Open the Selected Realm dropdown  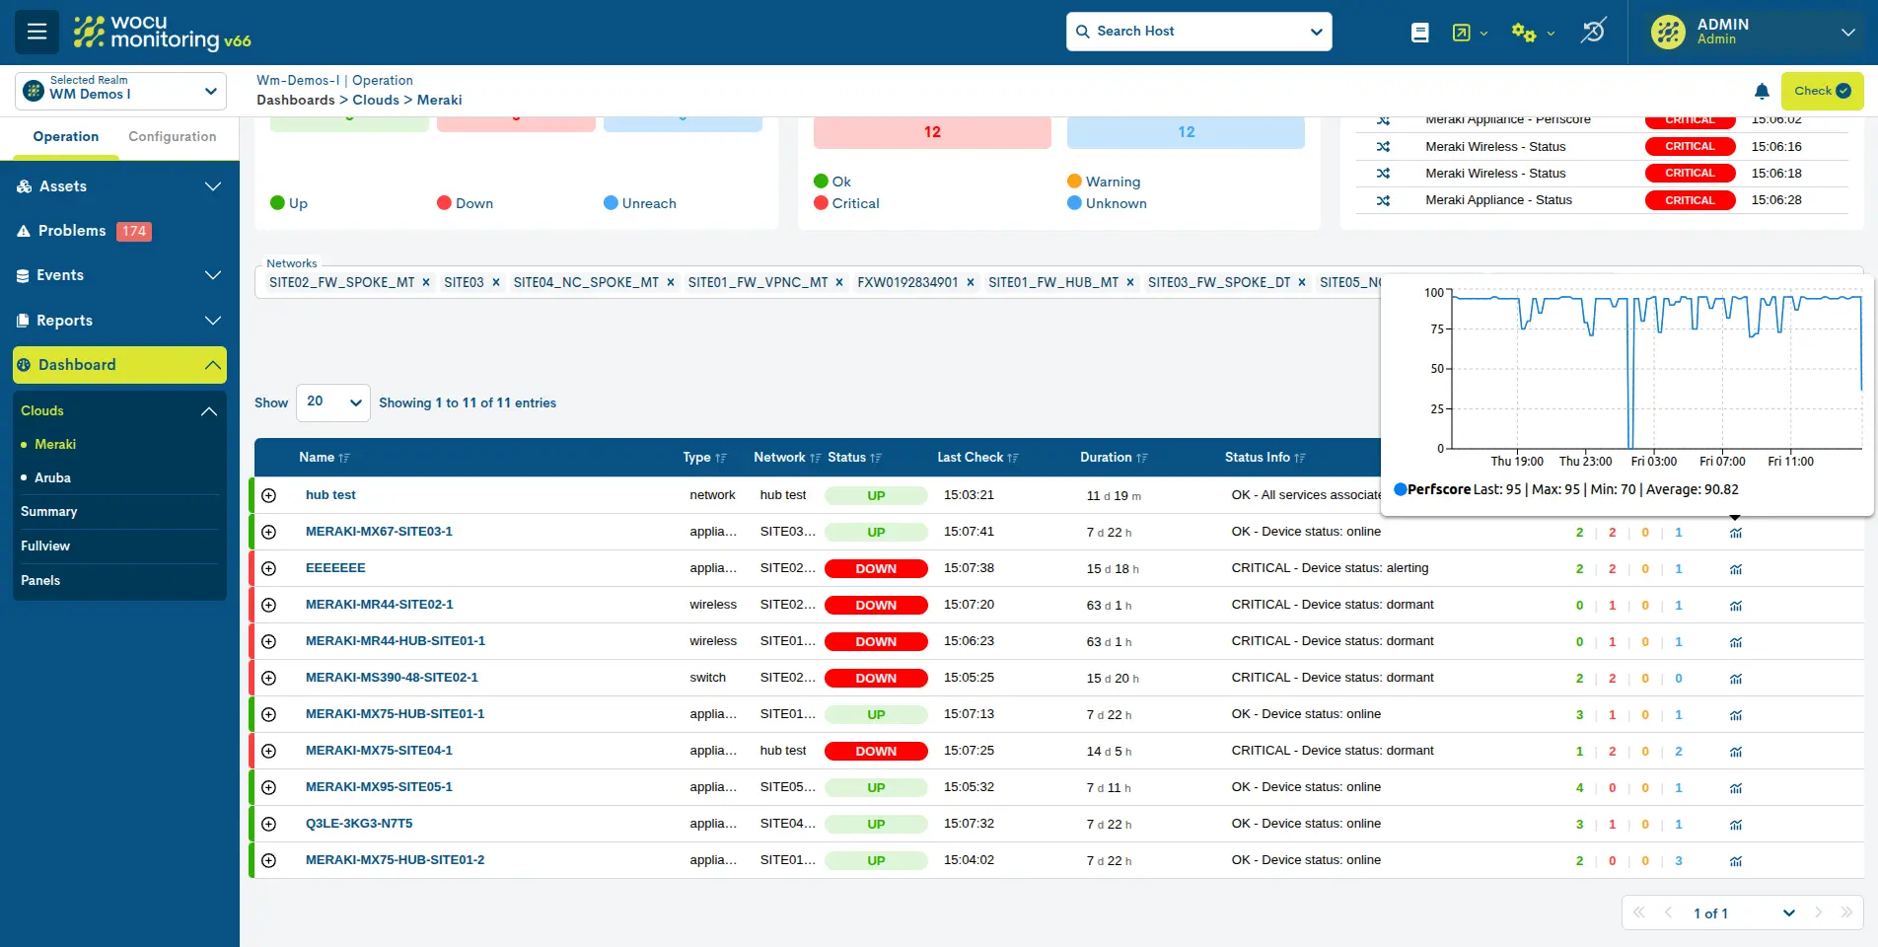(x=120, y=91)
